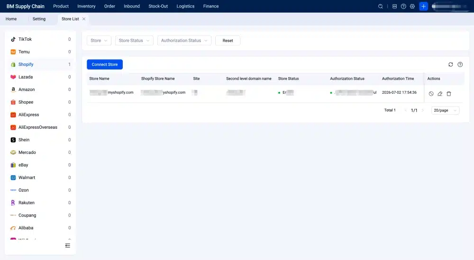Image resolution: width=474 pixels, height=260 pixels.
Task: Select the Shein platform icon
Action: click(x=13, y=140)
